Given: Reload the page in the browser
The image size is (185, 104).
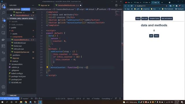Looking at the screenshot, I should 132,6.
